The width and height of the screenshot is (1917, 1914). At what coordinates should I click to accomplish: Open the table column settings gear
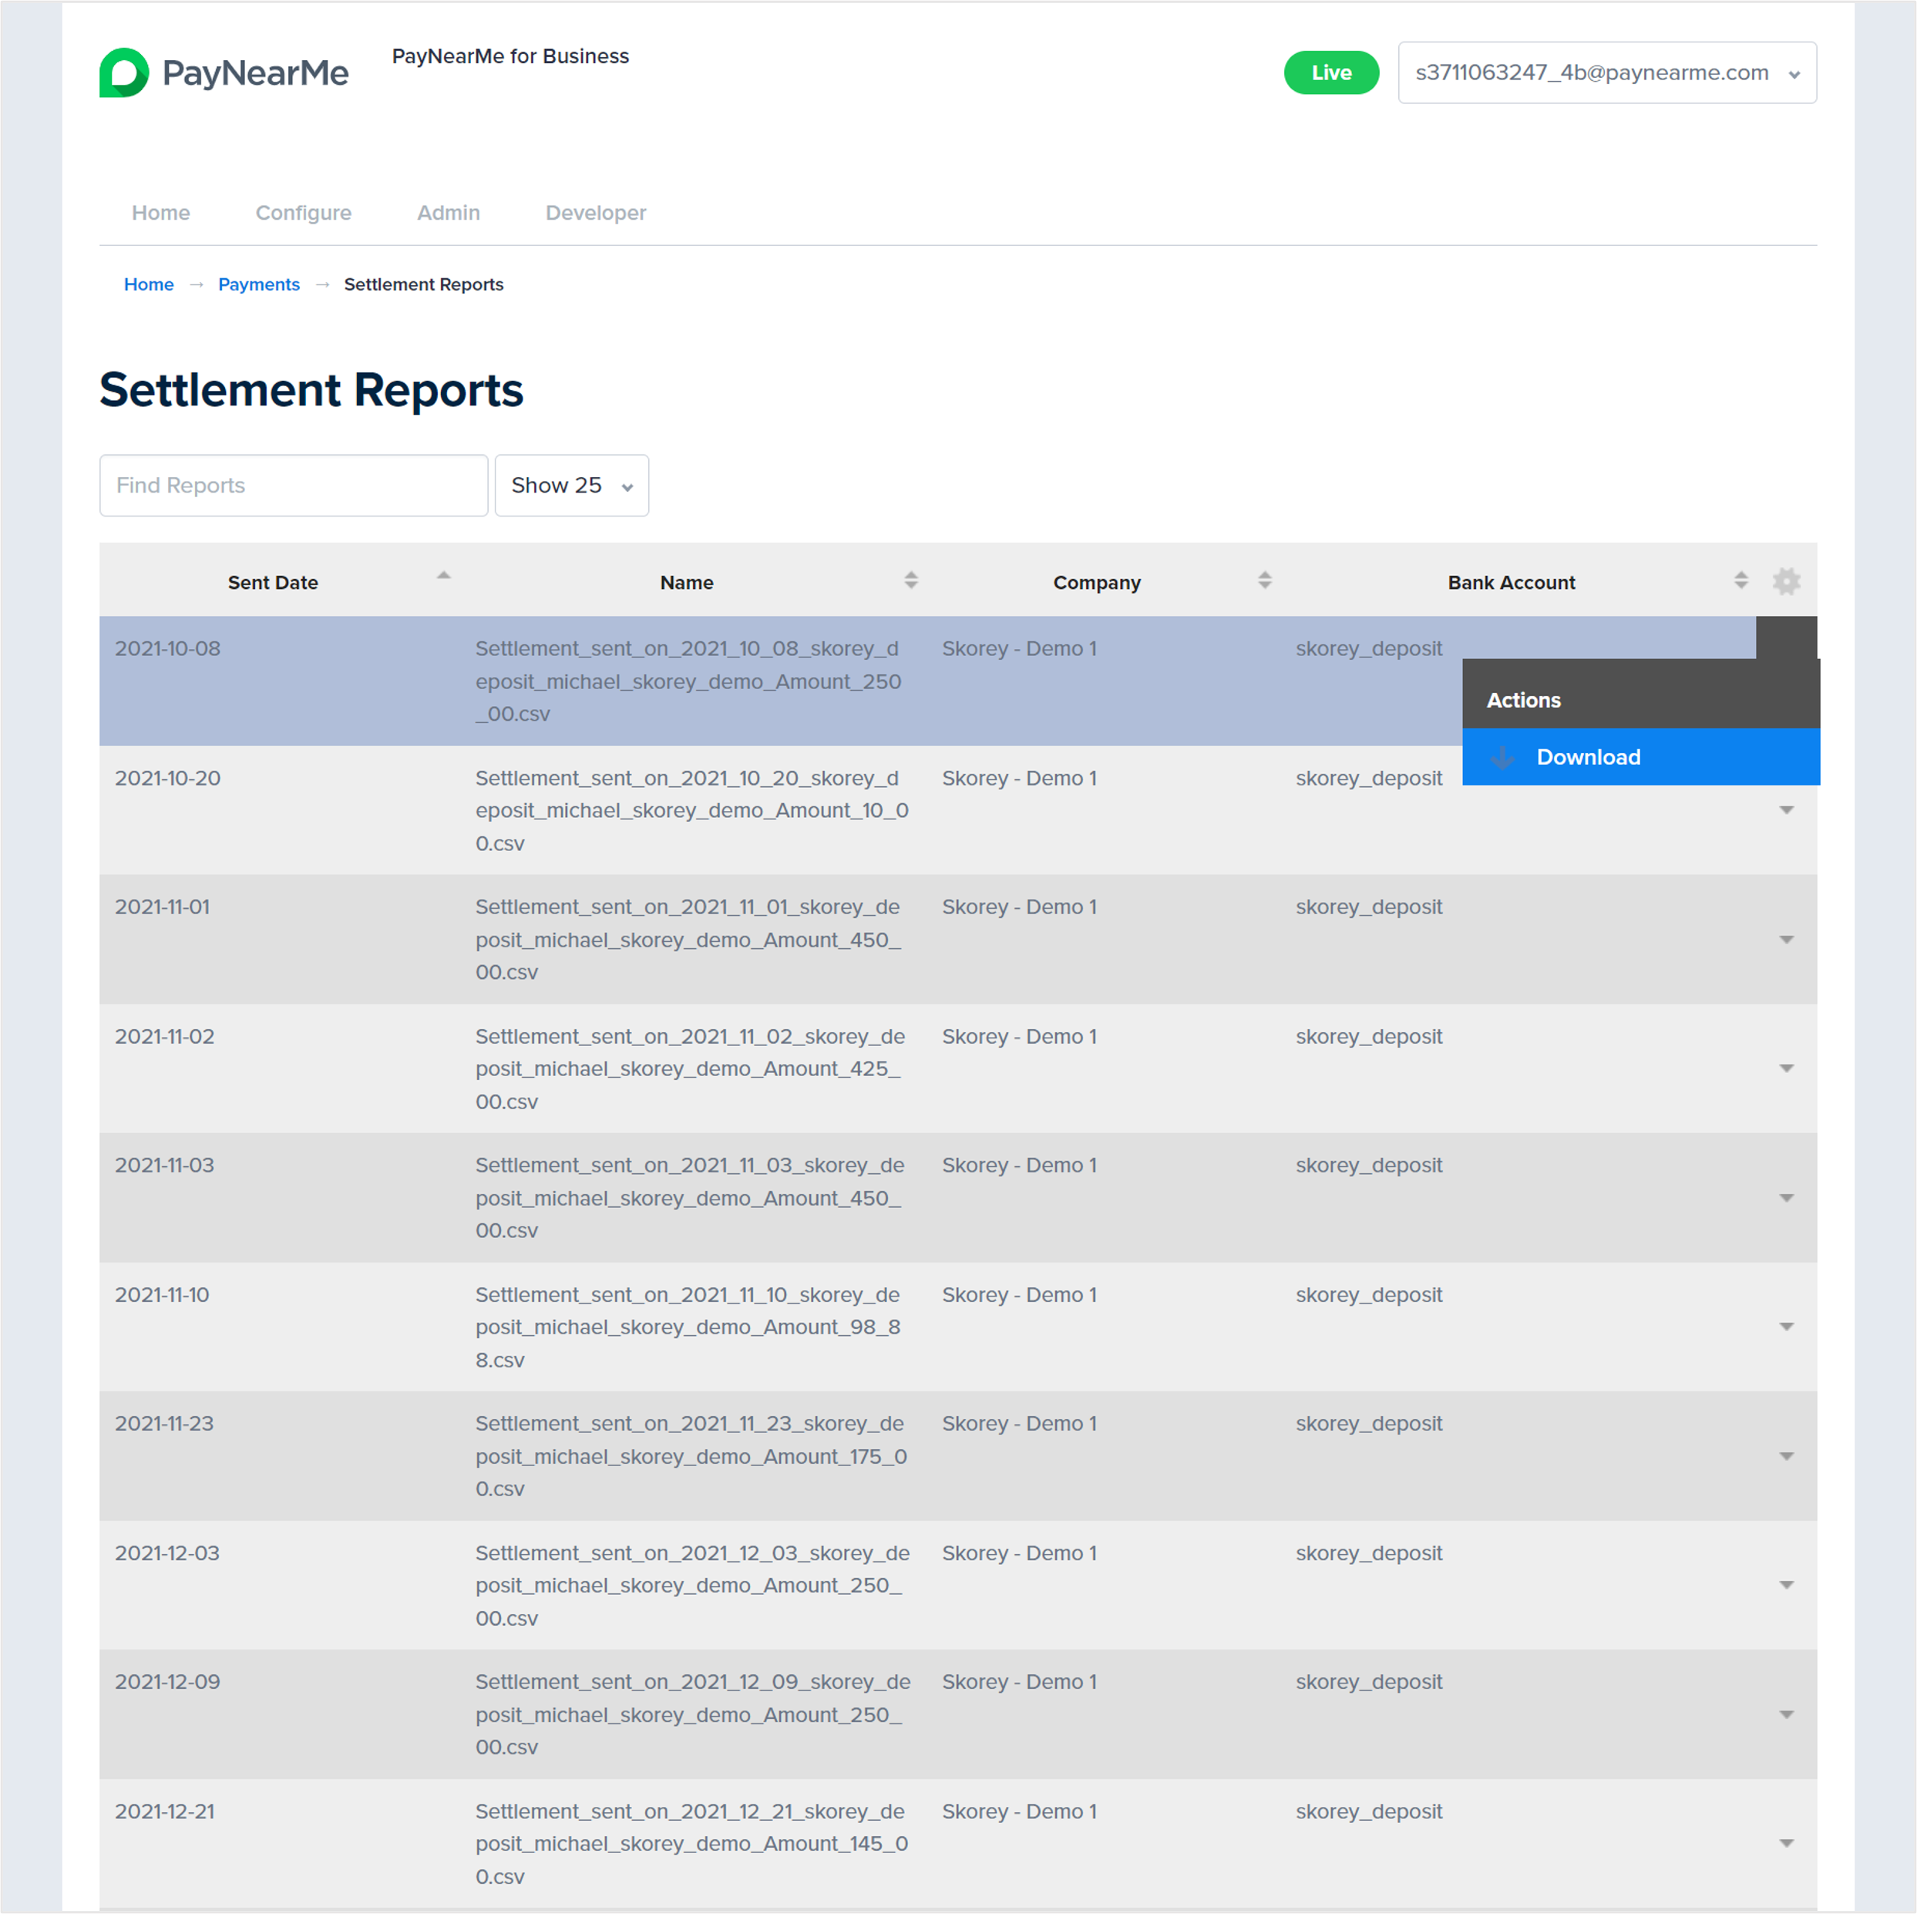[1786, 581]
